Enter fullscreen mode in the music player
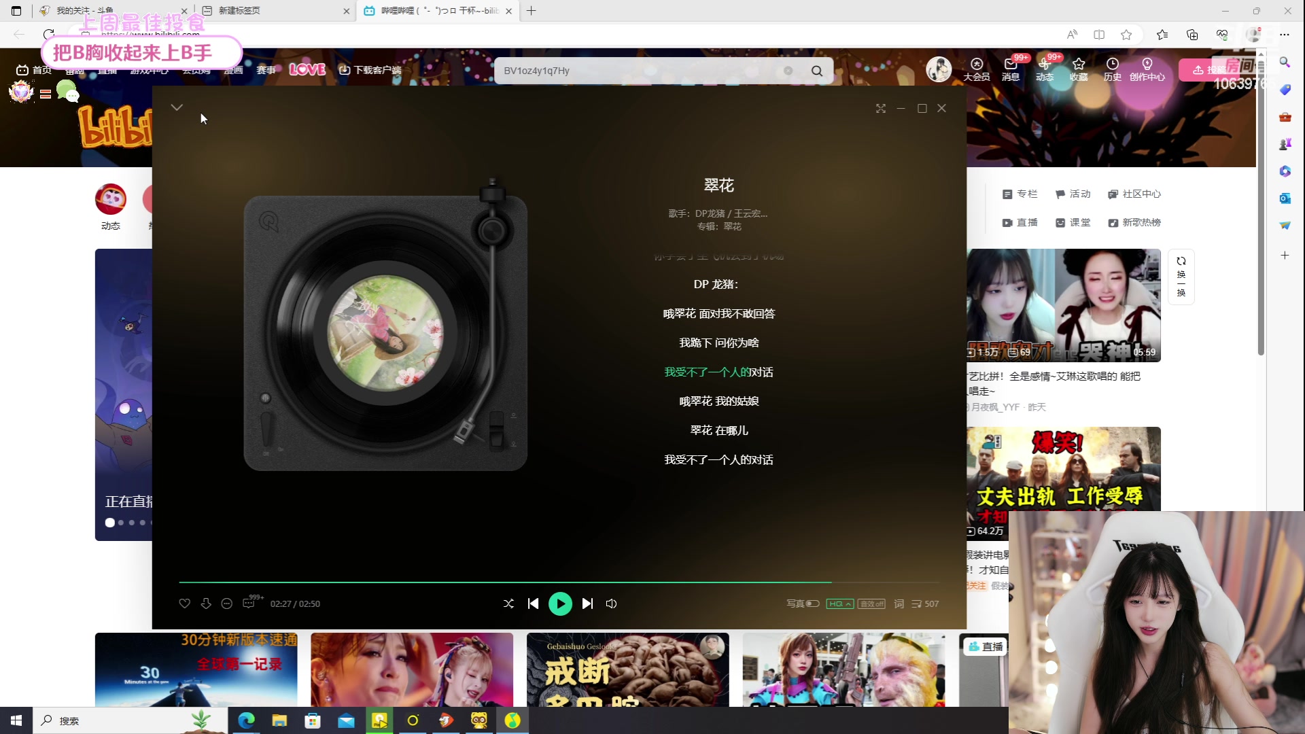Image resolution: width=1305 pixels, height=734 pixels. [x=881, y=108]
